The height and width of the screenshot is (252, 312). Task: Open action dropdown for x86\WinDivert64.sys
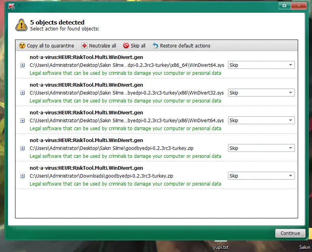[x=261, y=120]
